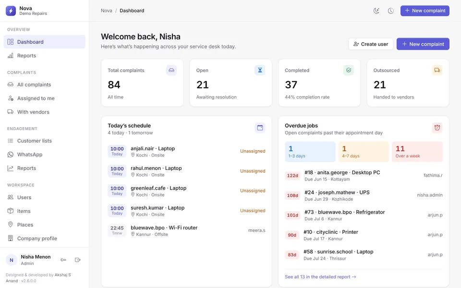This screenshot has width=461, height=288.
Task: Open overdue job #18 anita.george Desktop PC
Action: 364,176
